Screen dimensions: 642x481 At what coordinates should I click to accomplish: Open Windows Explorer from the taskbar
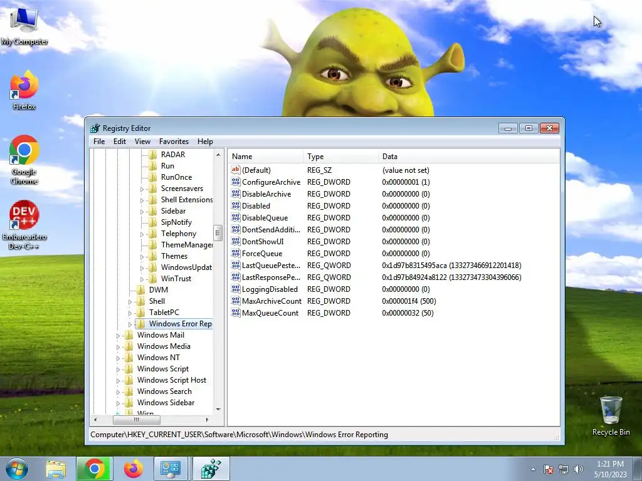point(56,468)
